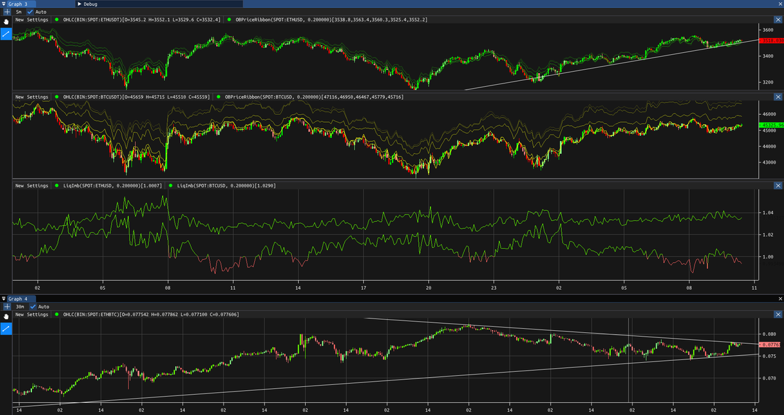This screenshot has width=784, height=415.
Task: Open the 5m timeframe selector
Action: click(x=19, y=12)
